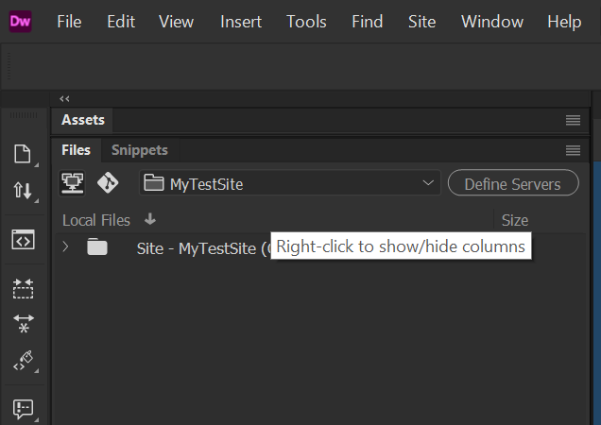Screen dimensions: 601x425
Task: Open the MyTestSite site dropdown
Action: pyautogui.click(x=290, y=184)
